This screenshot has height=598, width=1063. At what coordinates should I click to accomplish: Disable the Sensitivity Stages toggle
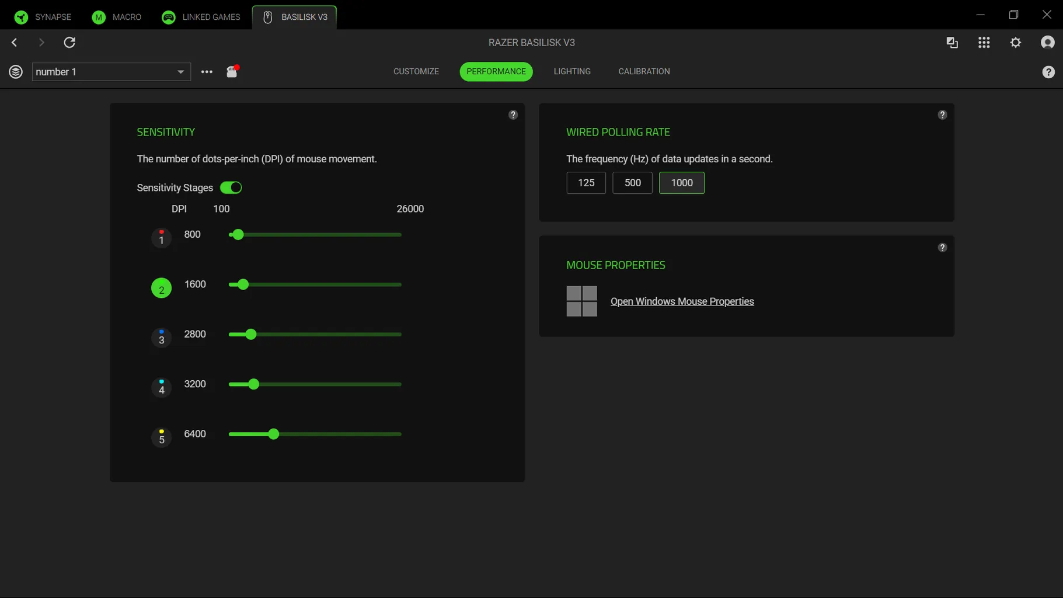pos(231,187)
